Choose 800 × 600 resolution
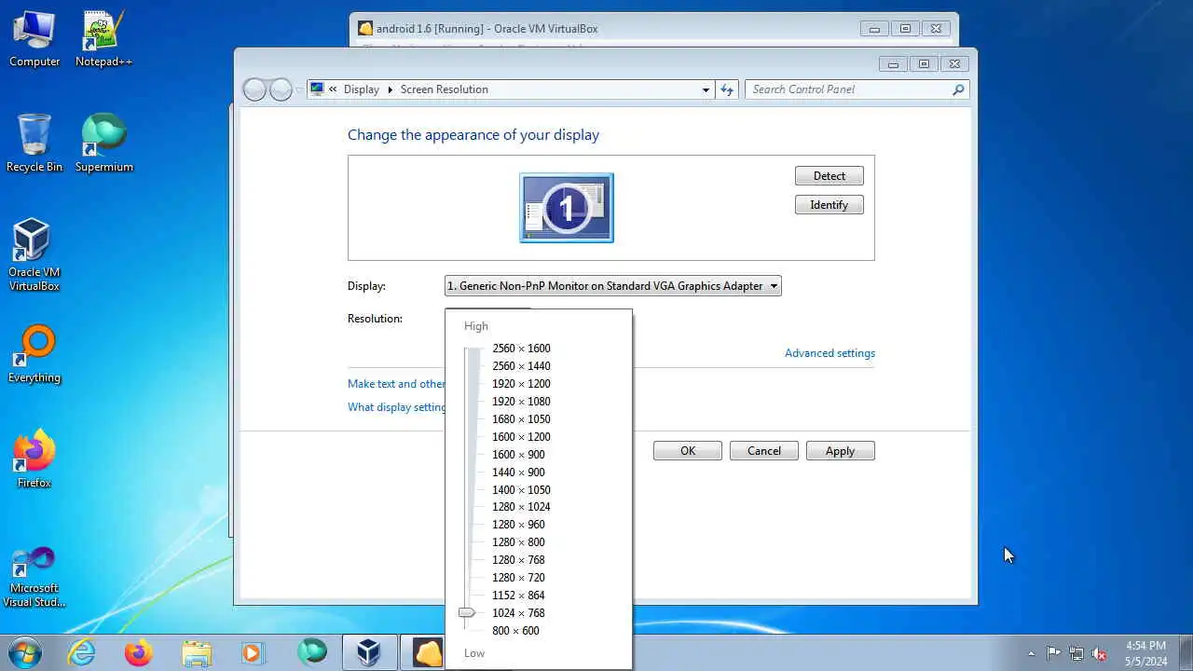 coord(515,631)
